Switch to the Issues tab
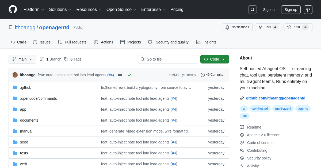 [42, 42]
